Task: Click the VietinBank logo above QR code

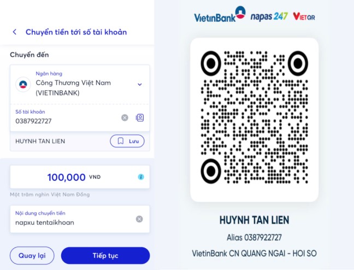Action: (x=220, y=14)
